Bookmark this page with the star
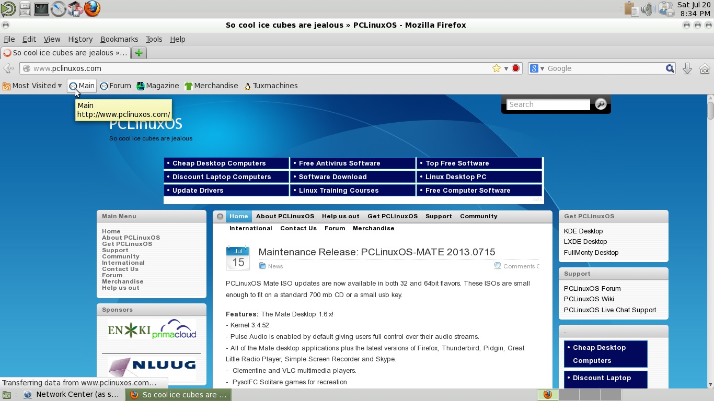Image resolution: width=714 pixels, height=401 pixels. click(x=497, y=68)
